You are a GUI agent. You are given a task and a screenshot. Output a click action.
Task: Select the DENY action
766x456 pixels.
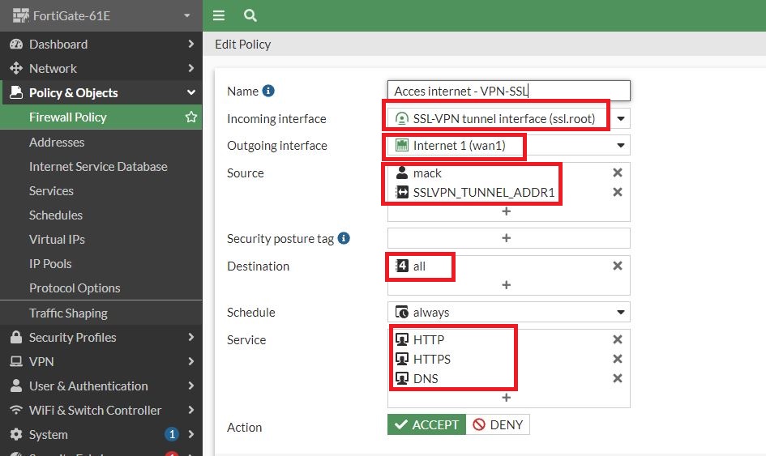(x=498, y=424)
